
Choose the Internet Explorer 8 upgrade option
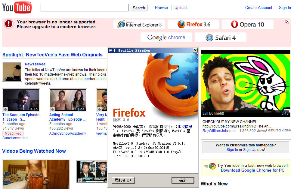pos(139,25)
